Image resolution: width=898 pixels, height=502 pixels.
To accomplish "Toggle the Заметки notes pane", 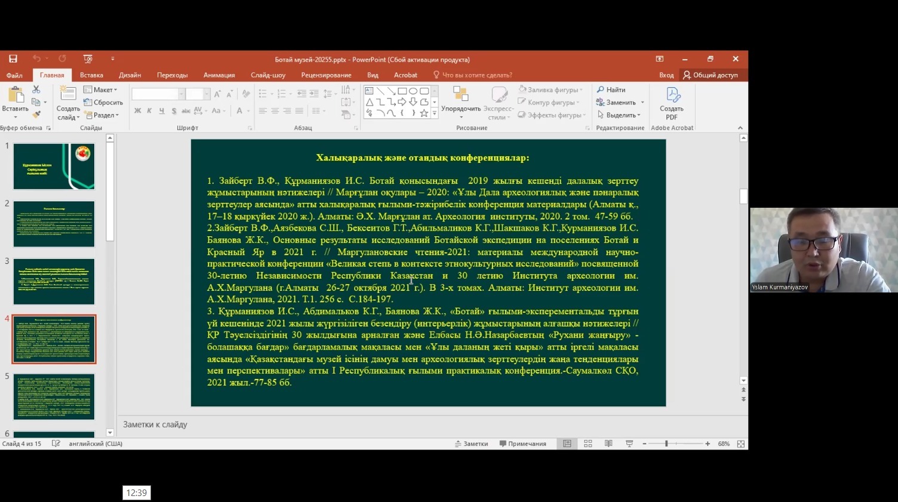I will [x=472, y=444].
